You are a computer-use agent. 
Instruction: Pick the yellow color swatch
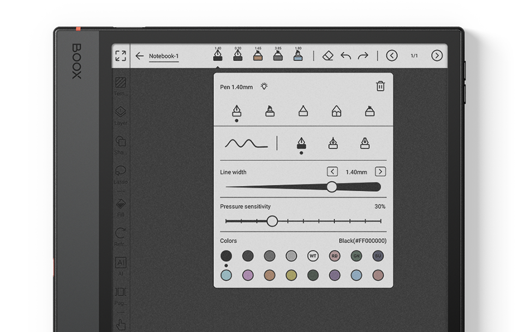tap(291, 275)
